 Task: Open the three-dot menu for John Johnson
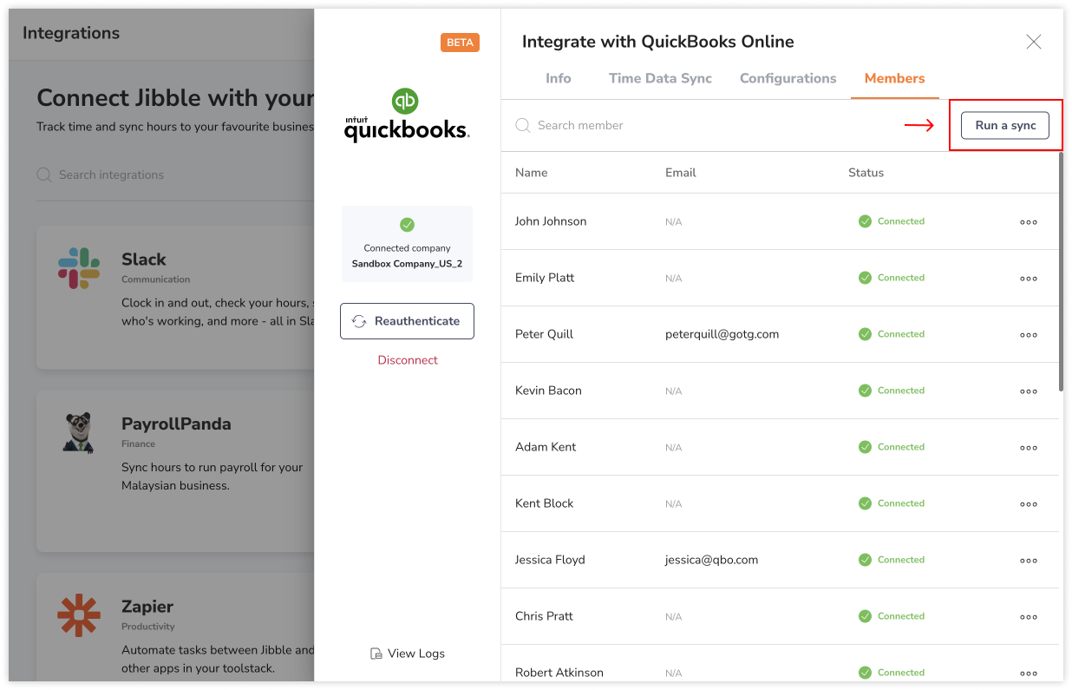tap(1029, 222)
